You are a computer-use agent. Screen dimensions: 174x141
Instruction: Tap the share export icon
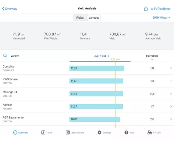pyautogui.click(x=146, y=8)
